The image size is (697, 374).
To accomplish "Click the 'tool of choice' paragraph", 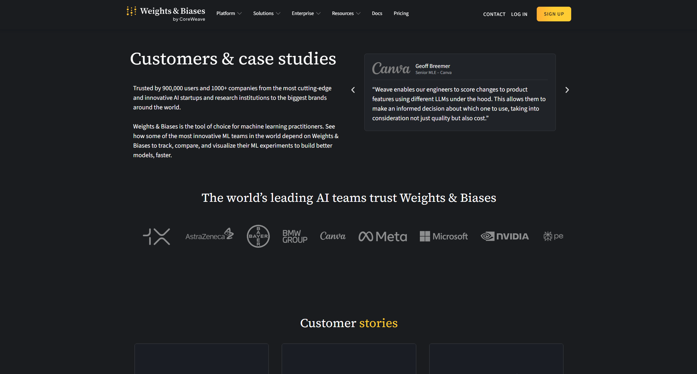I will pyautogui.click(x=236, y=141).
